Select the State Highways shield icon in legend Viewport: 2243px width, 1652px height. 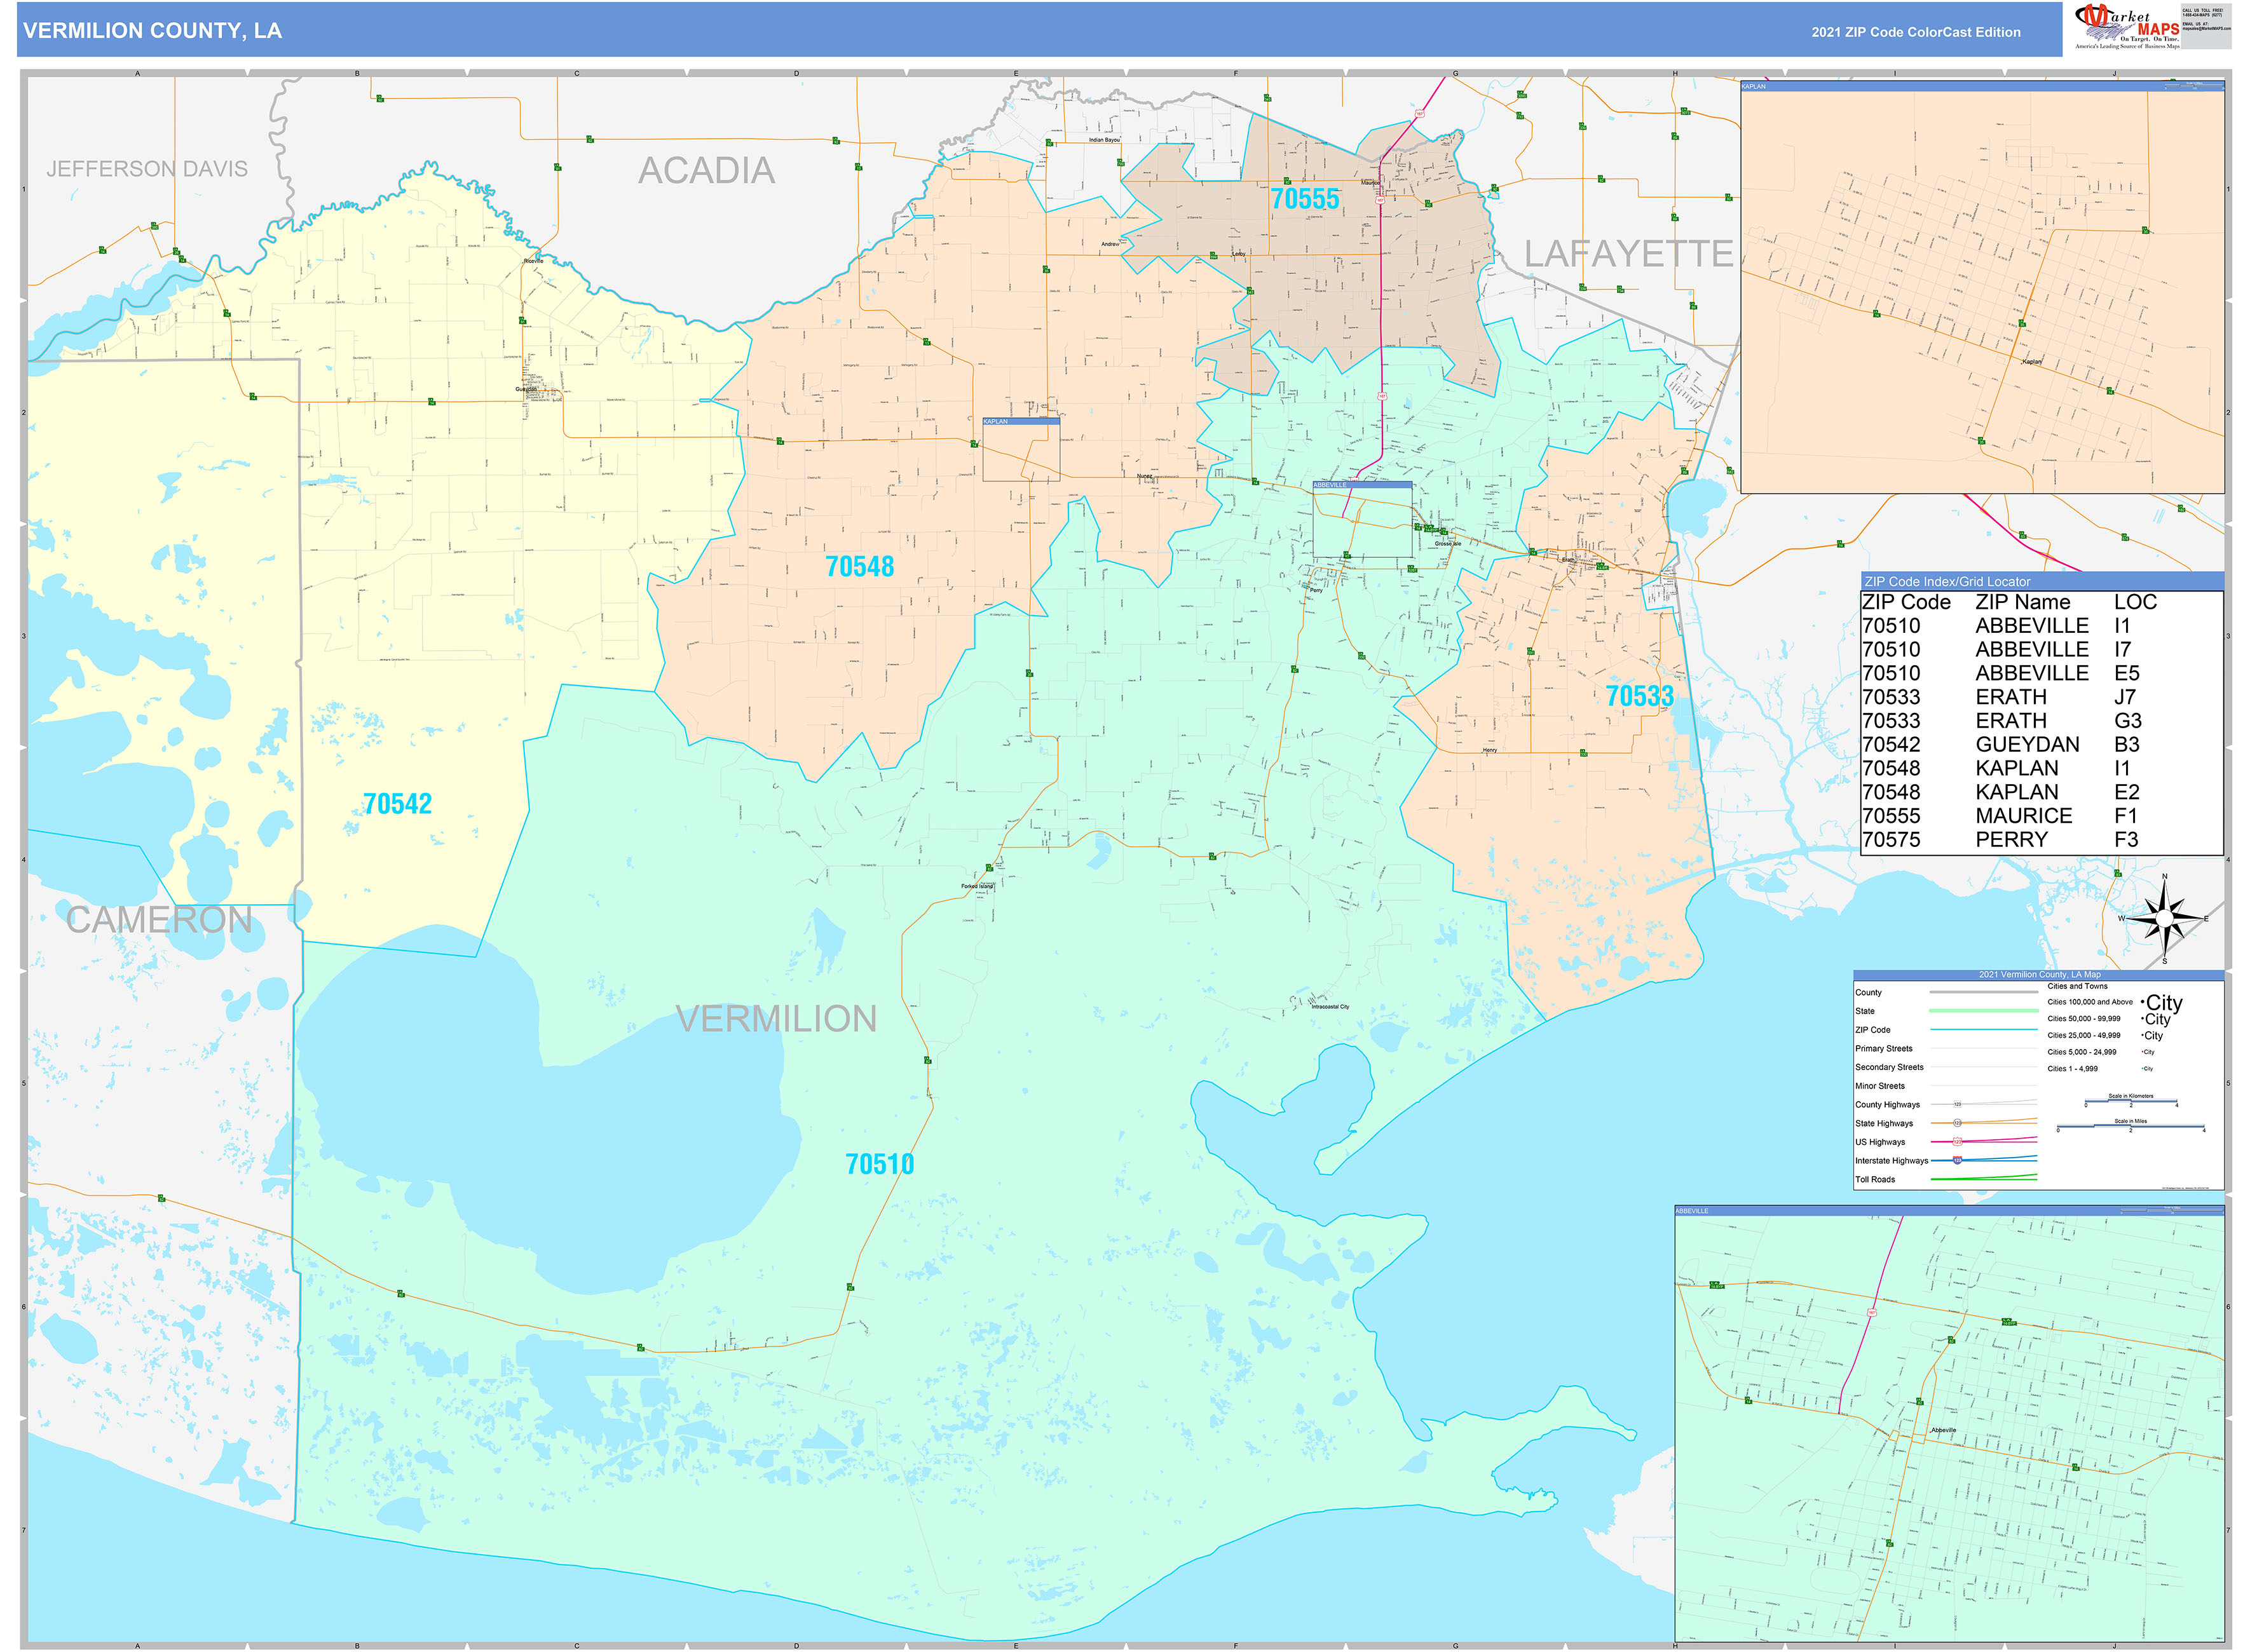[1959, 1123]
